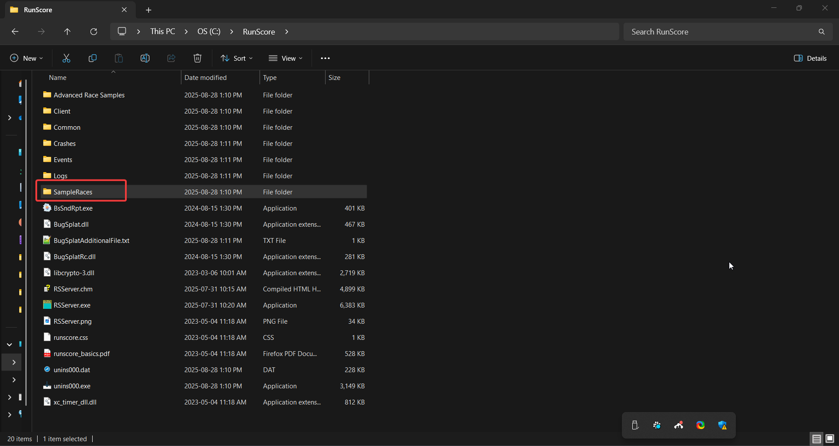Select the runscore_basics.pdf file icon

pos(47,353)
